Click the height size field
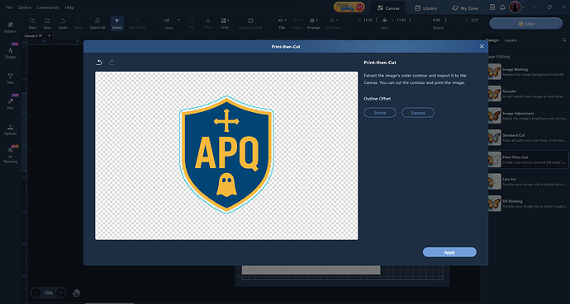570x304 pixels. (401, 21)
